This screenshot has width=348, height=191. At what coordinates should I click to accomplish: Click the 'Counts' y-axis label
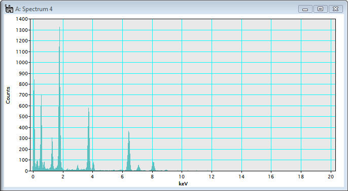(x=8, y=96)
